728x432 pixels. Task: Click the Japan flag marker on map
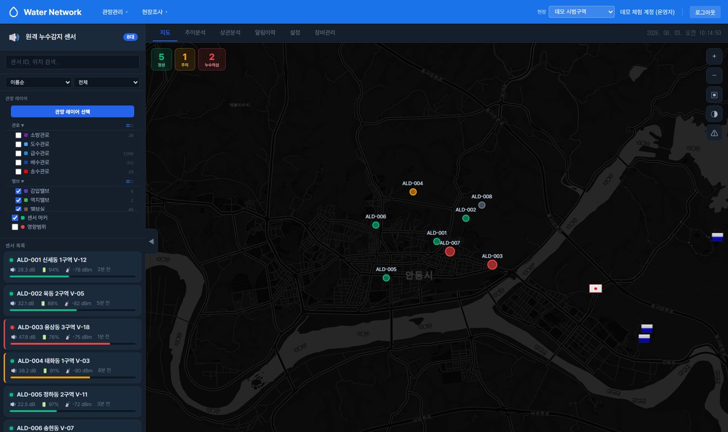pyautogui.click(x=595, y=288)
